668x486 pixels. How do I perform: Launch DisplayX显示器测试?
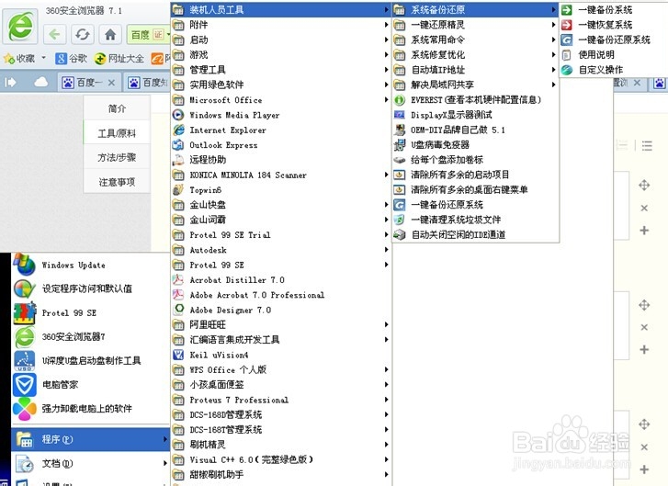click(475, 115)
